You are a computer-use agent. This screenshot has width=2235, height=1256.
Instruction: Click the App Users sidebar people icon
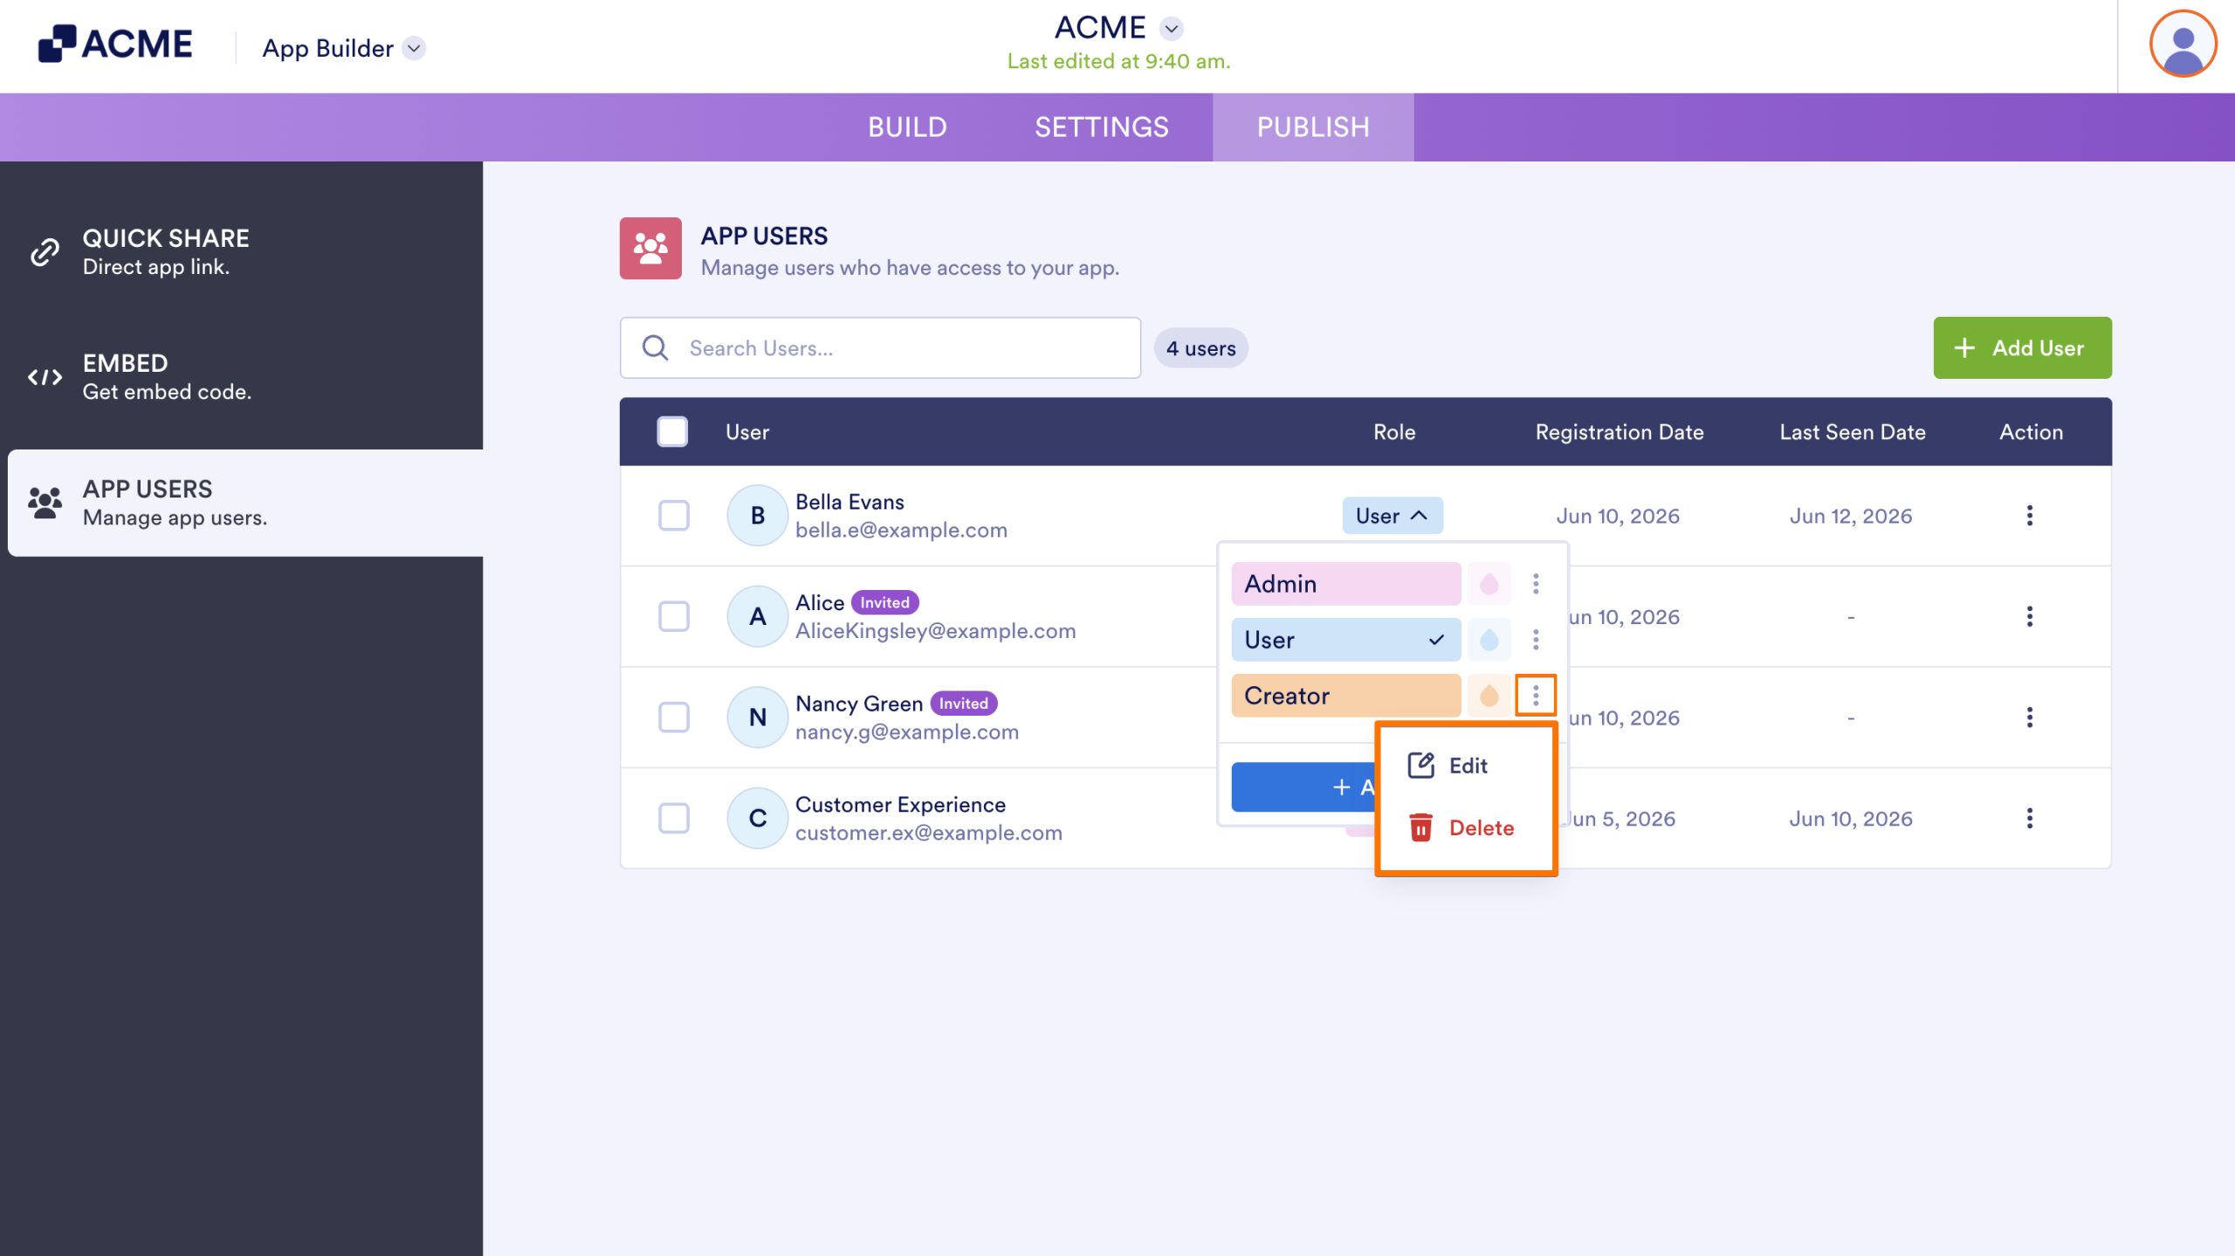(45, 503)
